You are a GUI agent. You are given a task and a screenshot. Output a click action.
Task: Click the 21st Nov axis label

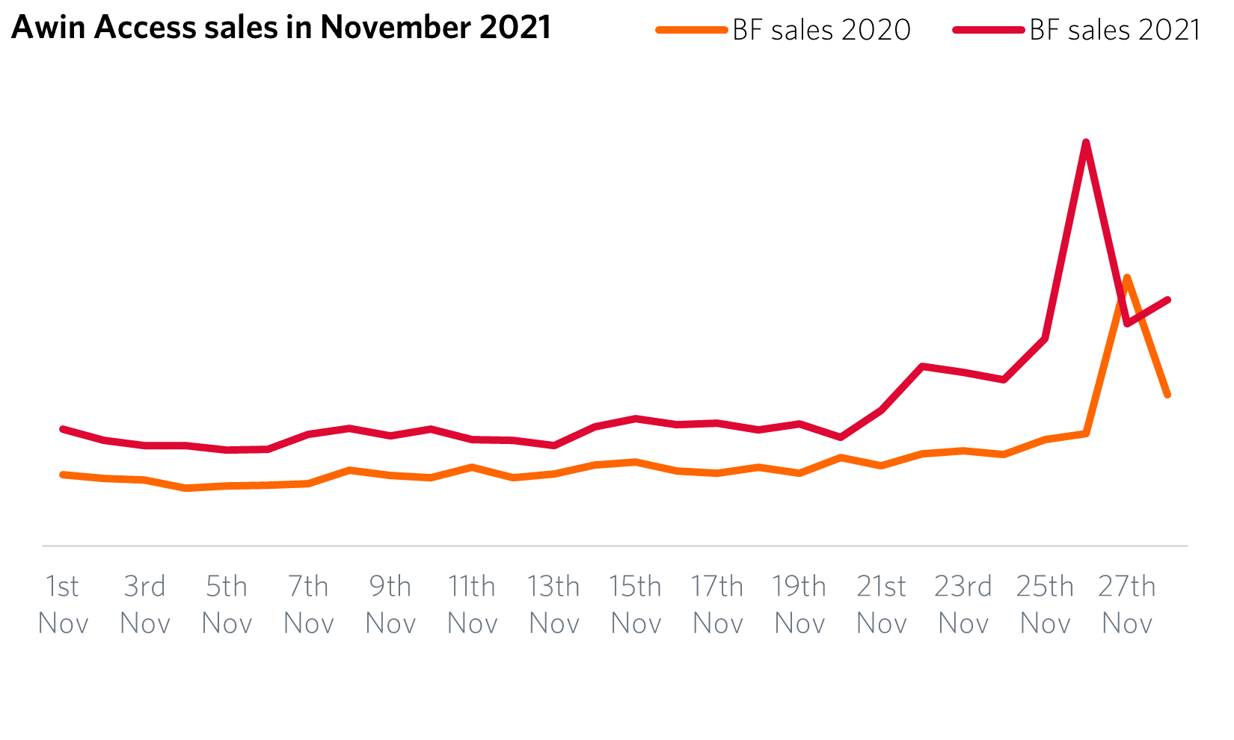[x=882, y=605]
